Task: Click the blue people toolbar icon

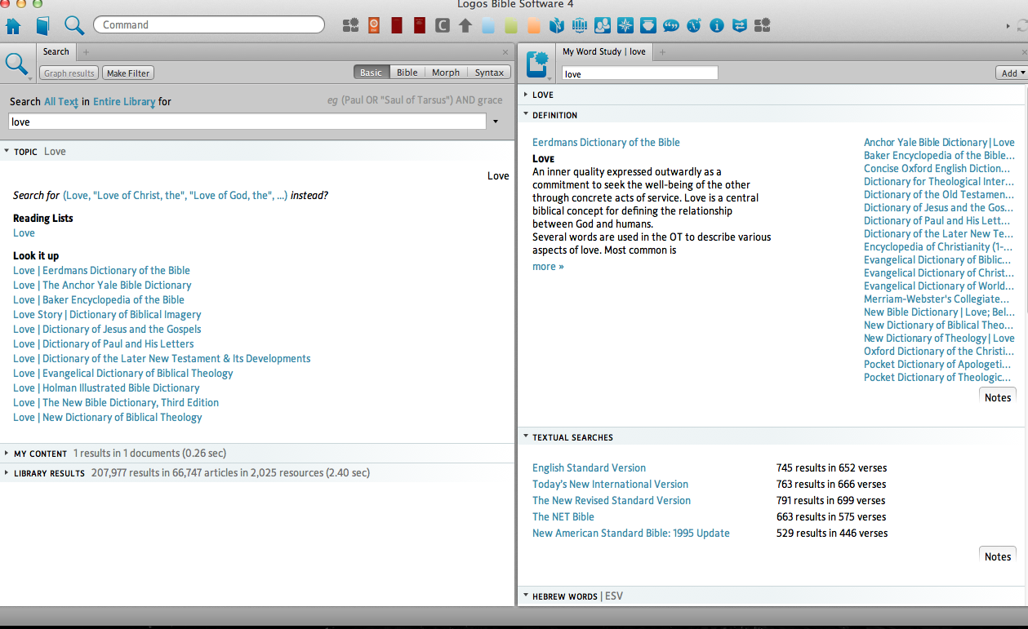Action: tap(603, 25)
